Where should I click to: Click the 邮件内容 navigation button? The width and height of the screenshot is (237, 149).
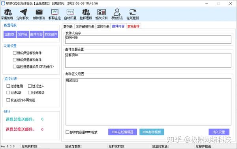[36, 35]
